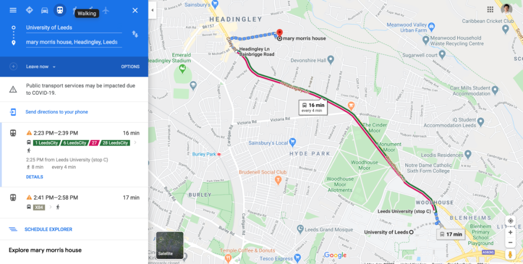
Task: Expand the list of bus lines chevron
Action: (x=135, y=143)
